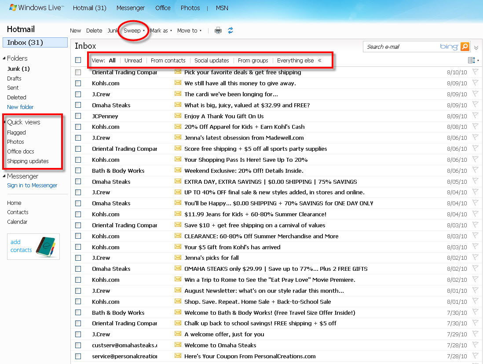Viewport: 483px width, 364px height.
Task: Create a New folder link
Action: point(20,107)
